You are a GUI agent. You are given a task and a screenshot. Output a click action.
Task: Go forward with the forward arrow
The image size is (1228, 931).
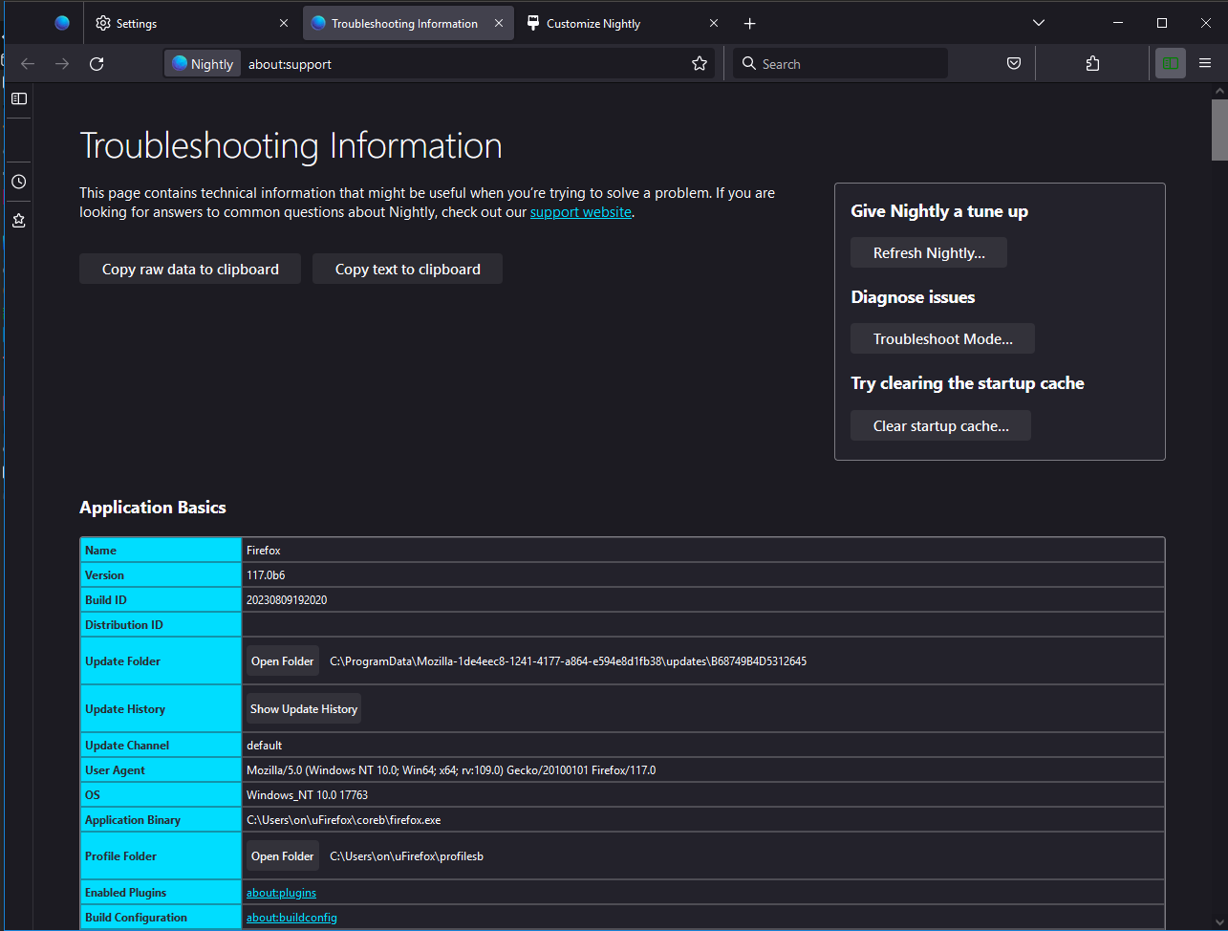pyautogui.click(x=62, y=64)
